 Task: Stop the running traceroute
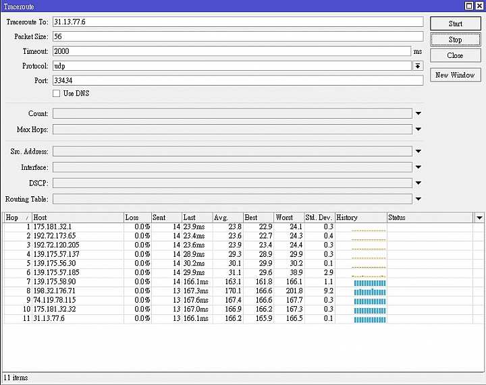pos(456,40)
